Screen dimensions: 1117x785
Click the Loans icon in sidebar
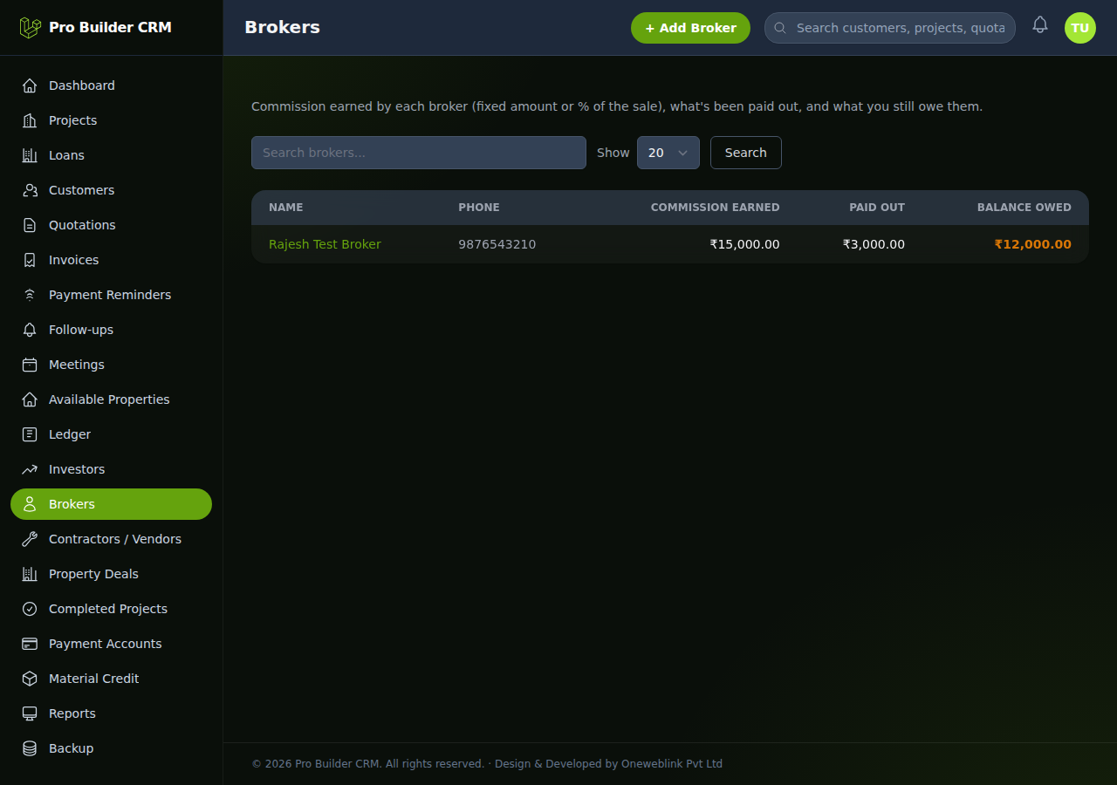point(30,155)
